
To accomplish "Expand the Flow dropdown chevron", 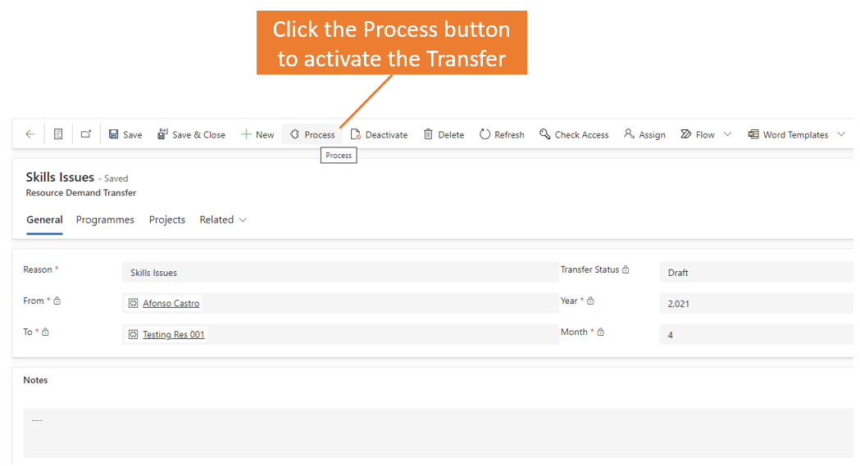I will tap(727, 134).
